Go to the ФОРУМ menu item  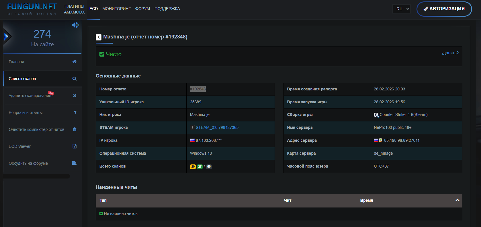(142, 9)
